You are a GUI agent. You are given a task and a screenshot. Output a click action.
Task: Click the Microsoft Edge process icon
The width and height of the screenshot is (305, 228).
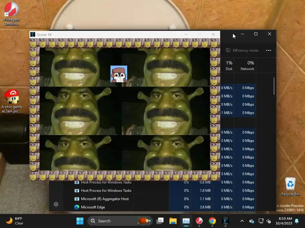(77, 207)
